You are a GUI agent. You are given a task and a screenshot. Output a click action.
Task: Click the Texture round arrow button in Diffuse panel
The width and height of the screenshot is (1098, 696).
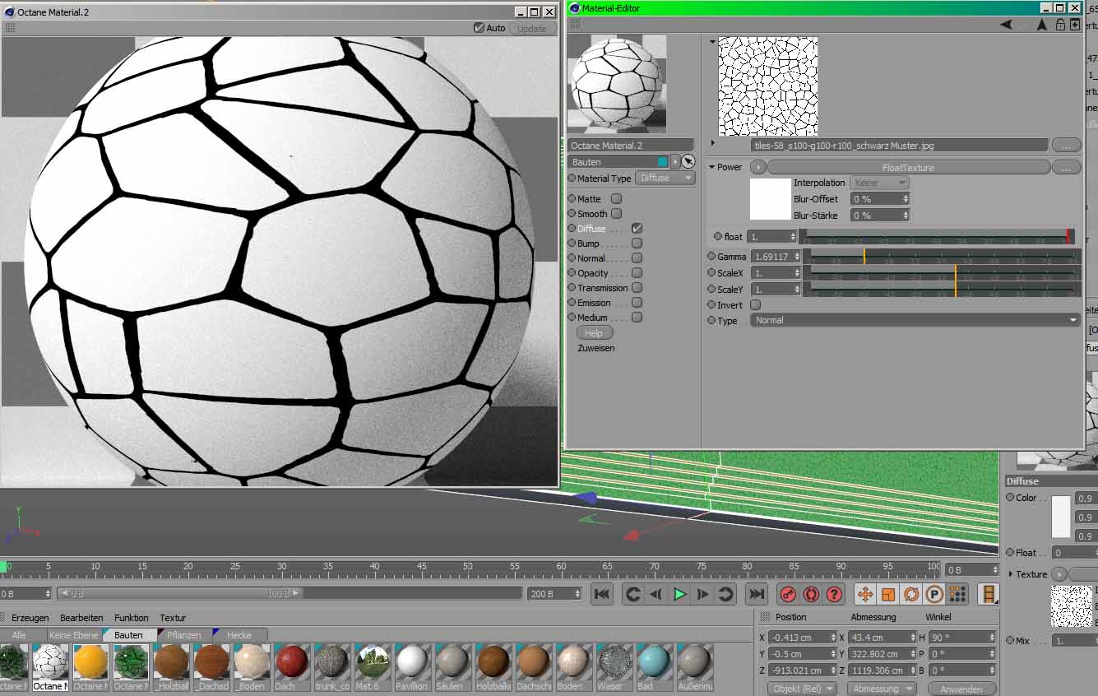point(1059,574)
